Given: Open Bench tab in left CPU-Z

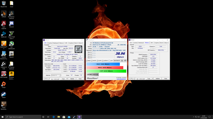Looking at the screenshot, I should 76,43.
